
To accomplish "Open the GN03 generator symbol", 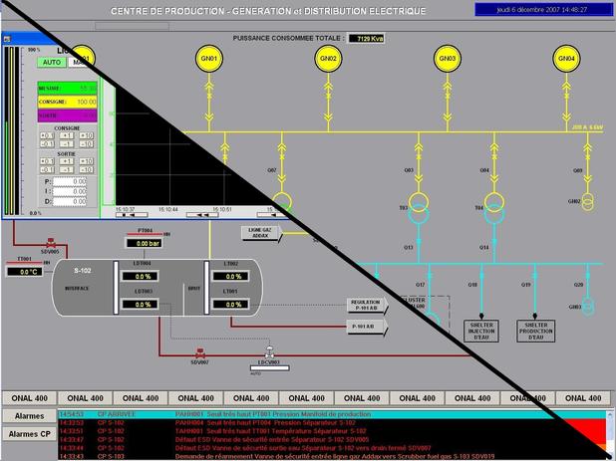I will [448, 59].
